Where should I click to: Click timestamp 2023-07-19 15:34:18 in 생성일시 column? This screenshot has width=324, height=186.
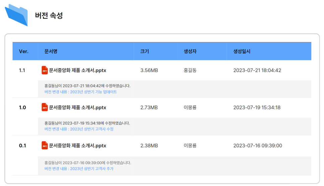[x=257, y=108]
